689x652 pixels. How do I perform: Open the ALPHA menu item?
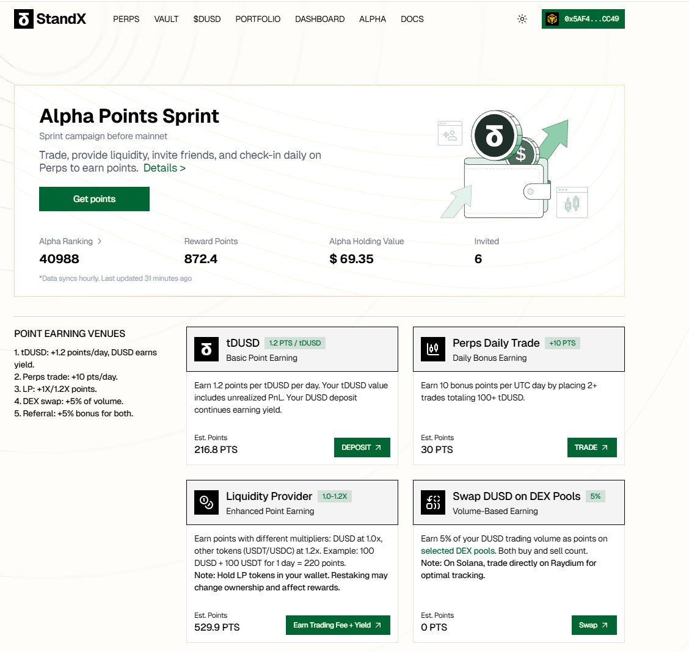pos(373,19)
